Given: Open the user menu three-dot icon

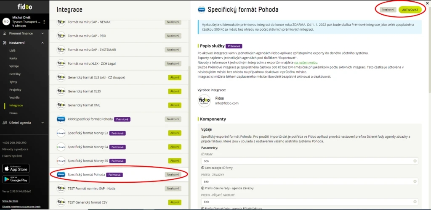Looking at the screenshot, I should click(44, 22).
